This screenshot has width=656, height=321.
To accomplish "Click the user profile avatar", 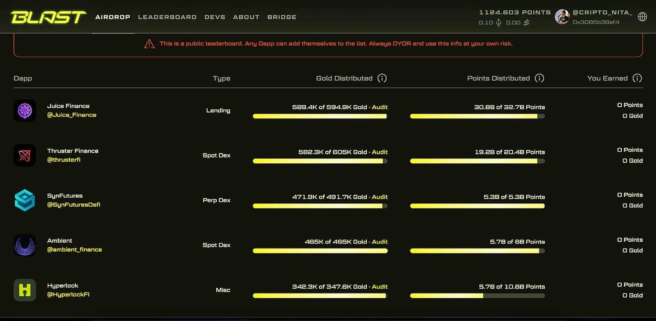I will (x=562, y=17).
